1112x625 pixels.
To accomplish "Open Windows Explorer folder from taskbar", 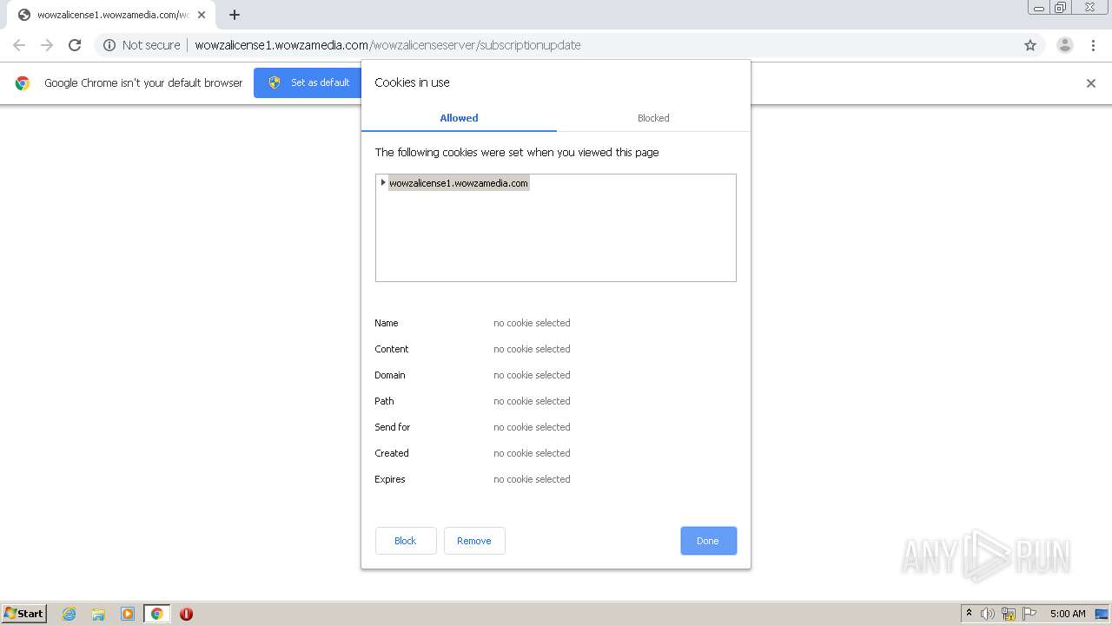I will [98, 614].
